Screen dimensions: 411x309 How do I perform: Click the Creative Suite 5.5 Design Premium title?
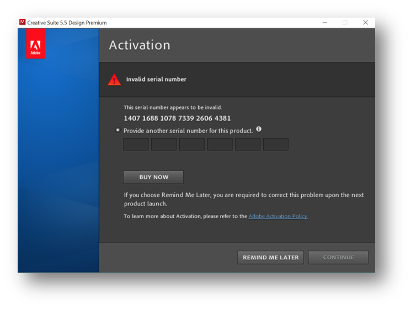pyautogui.click(x=67, y=23)
